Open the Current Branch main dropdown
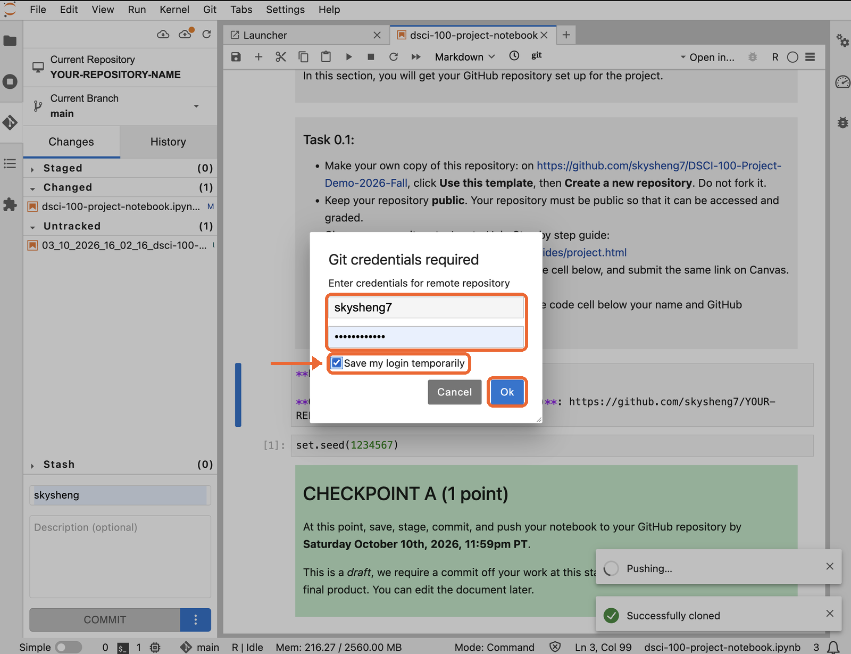This screenshot has width=851, height=654. pos(120,106)
